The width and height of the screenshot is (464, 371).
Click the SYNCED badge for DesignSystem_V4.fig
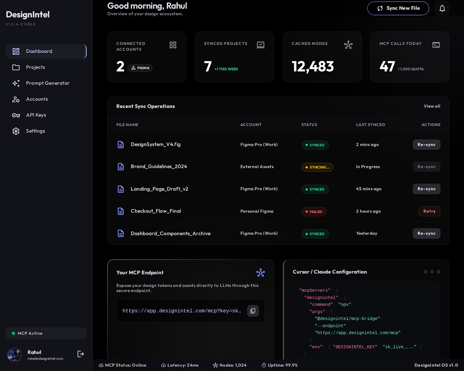(x=315, y=145)
